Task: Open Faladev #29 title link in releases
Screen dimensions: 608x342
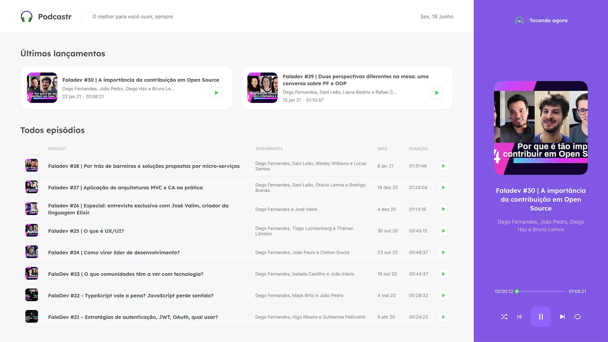Action: click(356, 80)
